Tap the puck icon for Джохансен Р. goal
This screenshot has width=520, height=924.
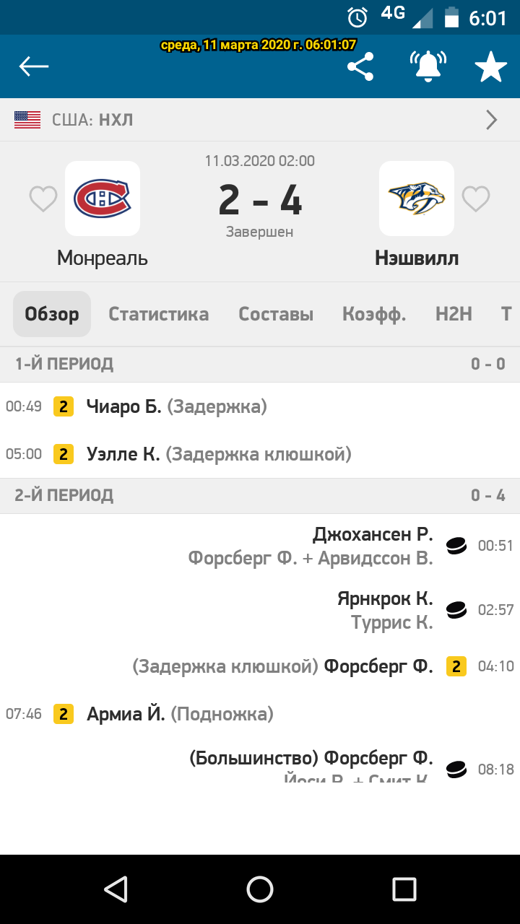click(x=456, y=546)
